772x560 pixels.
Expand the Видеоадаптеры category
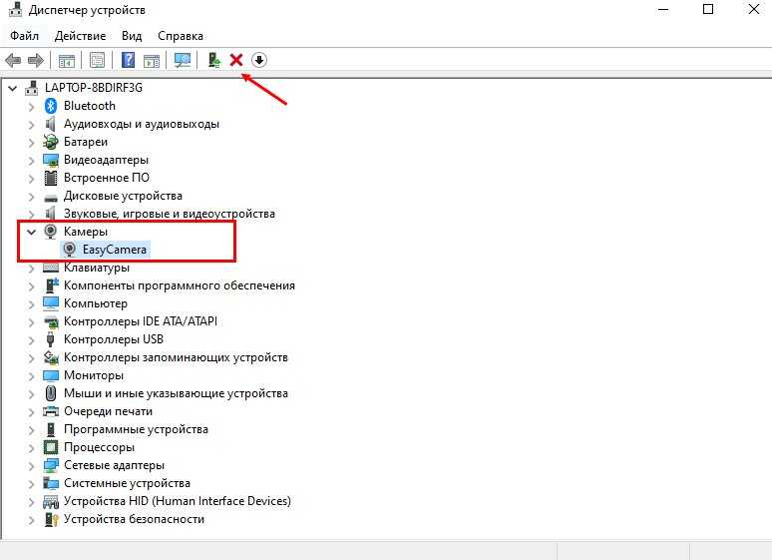coord(31,160)
